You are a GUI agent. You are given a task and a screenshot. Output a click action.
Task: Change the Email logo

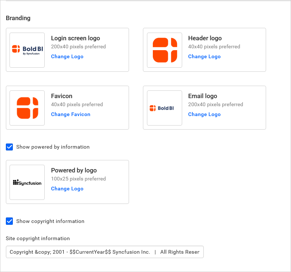point(205,114)
